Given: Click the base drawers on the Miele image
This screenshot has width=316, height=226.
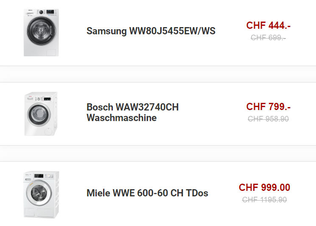Looking at the screenshot, I should pyautogui.click(x=40, y=213).
